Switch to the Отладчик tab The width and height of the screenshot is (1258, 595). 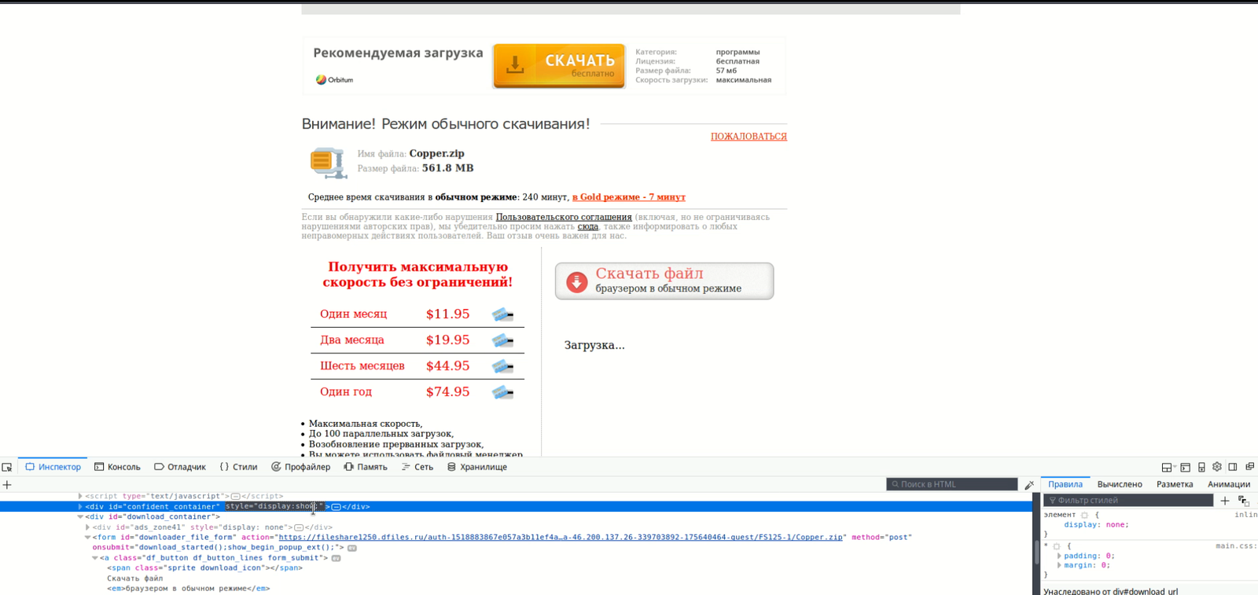tap(180, 467)
